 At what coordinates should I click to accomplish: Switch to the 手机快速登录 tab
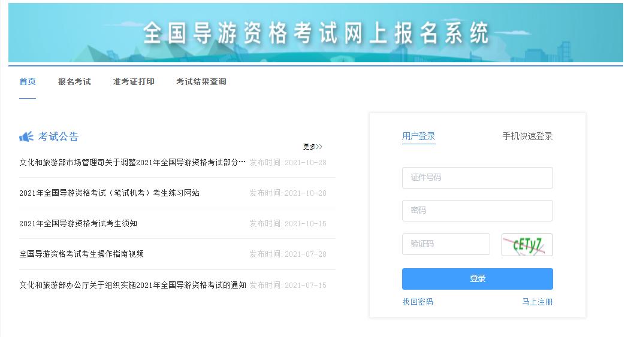527,136
